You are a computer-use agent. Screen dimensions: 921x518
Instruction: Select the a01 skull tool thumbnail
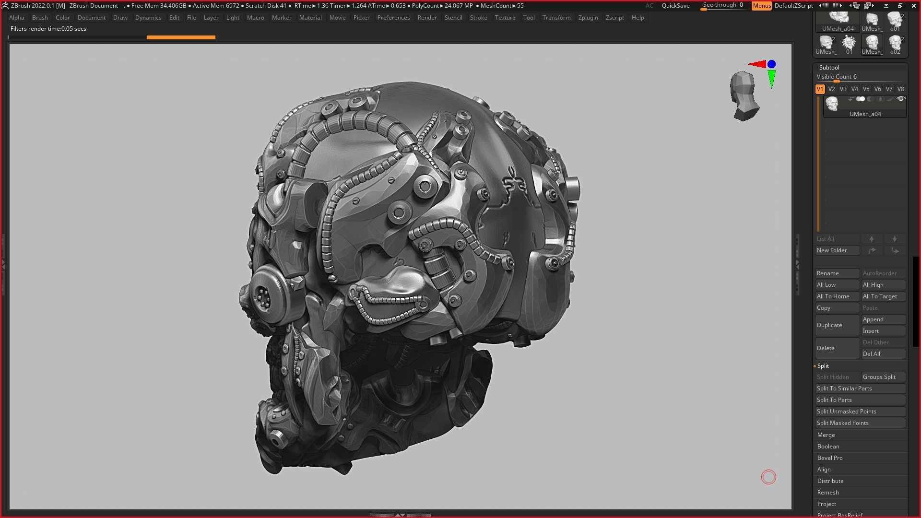895,22
